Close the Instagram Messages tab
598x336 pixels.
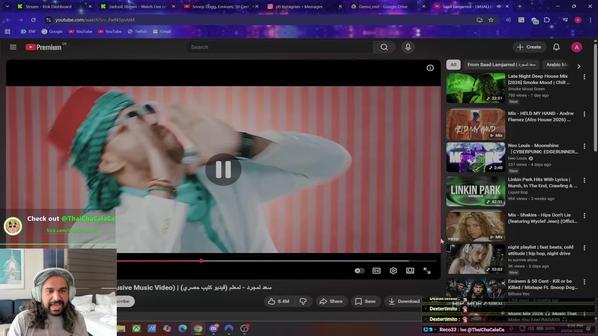[x=340, y=7]
